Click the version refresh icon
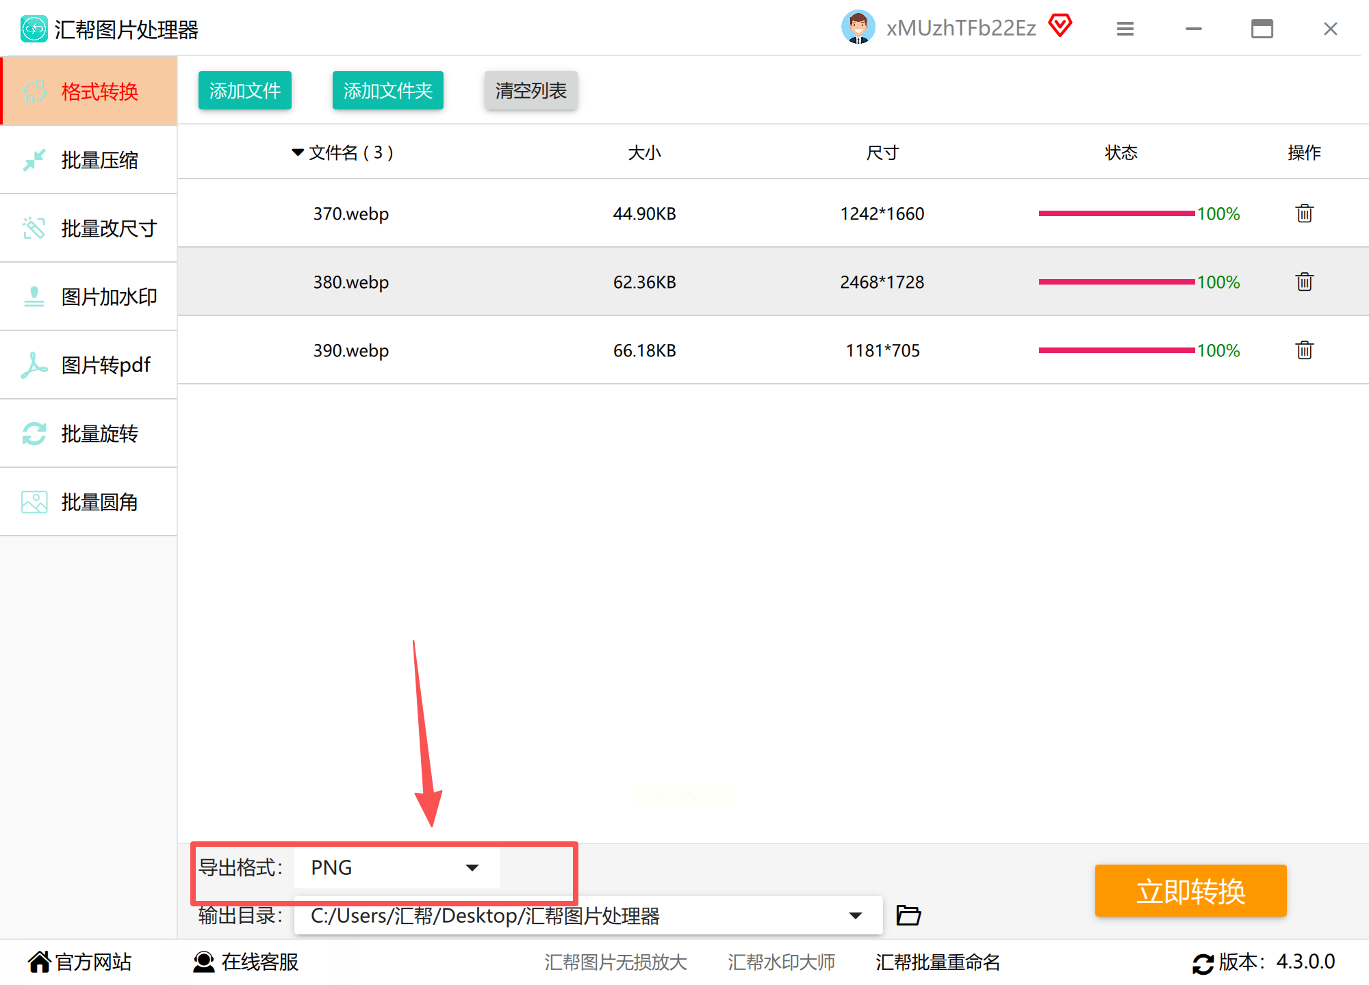 point(1202,963)
